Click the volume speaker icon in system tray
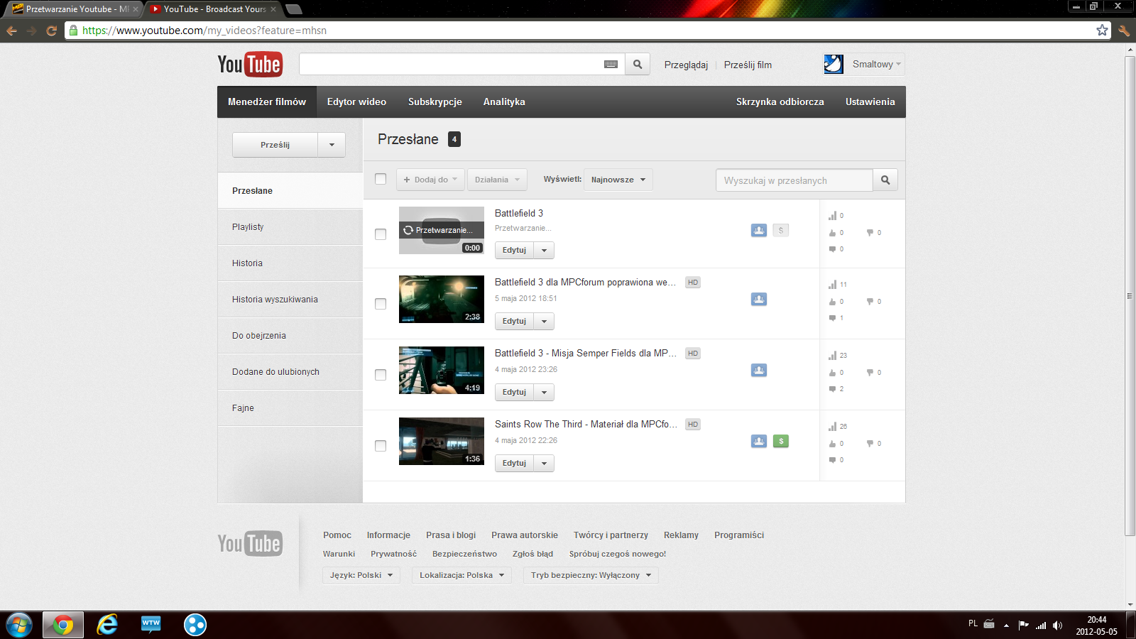 1057,625
